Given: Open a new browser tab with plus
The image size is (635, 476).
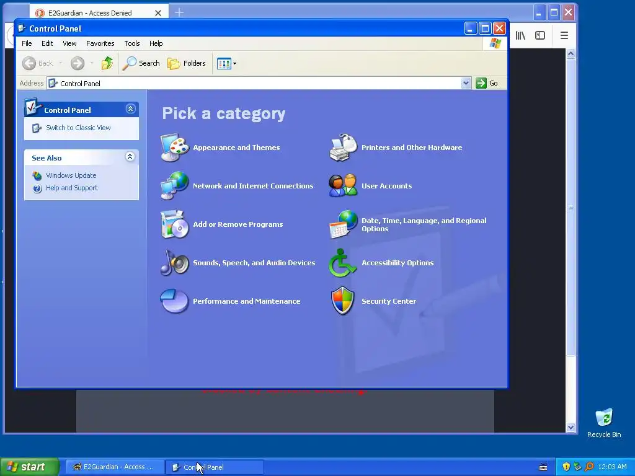Looking at the screenshot, I should pyautogui.click(x=179, y=12).
